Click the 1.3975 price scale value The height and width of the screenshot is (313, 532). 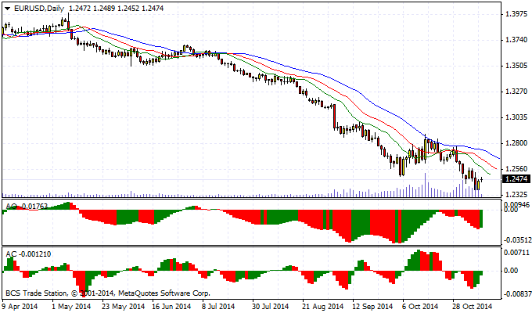tap(516, 14)
